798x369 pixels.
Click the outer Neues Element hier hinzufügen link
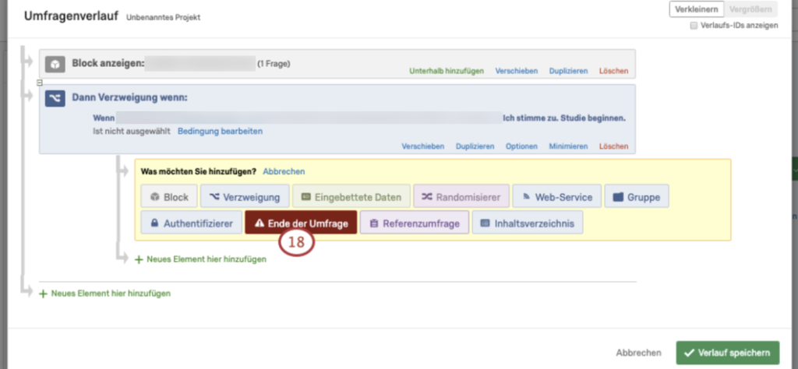(105, 293)
